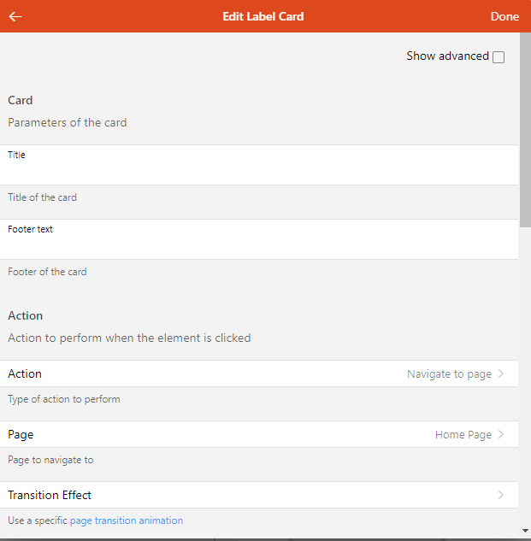
Task: Select the Home Page value
Action: (463, 435)
